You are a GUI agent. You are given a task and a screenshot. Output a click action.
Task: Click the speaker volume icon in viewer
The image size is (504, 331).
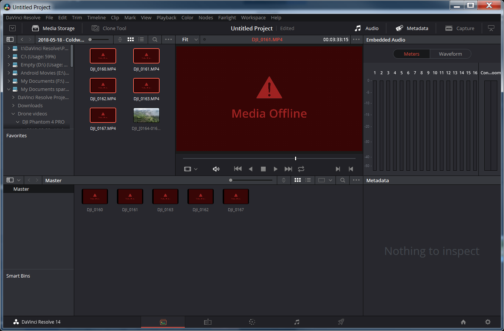point(216,169)
